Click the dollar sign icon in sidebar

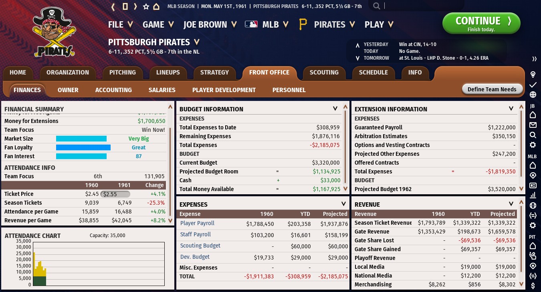[533, 286]
